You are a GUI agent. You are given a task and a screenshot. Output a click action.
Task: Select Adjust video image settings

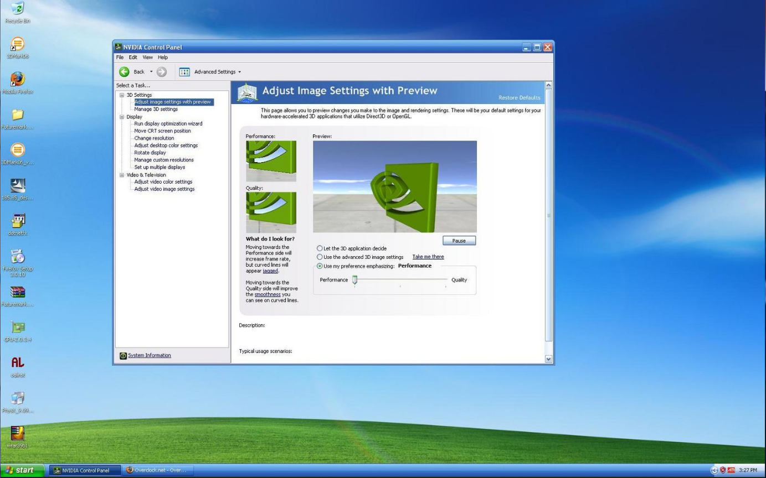[x=164, y=189]
